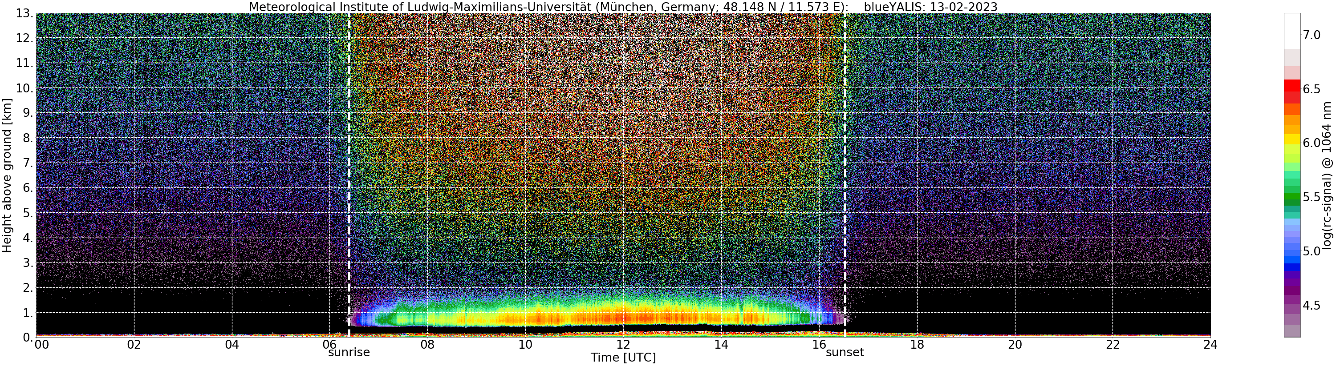This screenshot has width=1336, height=366.
Task: Click the 'Time [UTC]' axis label
Action: click(623, 358)
